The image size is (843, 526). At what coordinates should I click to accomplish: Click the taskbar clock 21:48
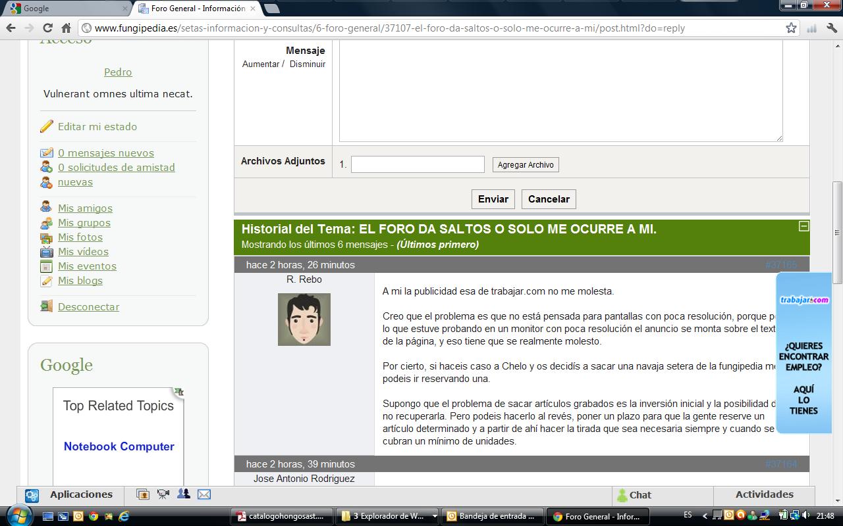[825, 516]
